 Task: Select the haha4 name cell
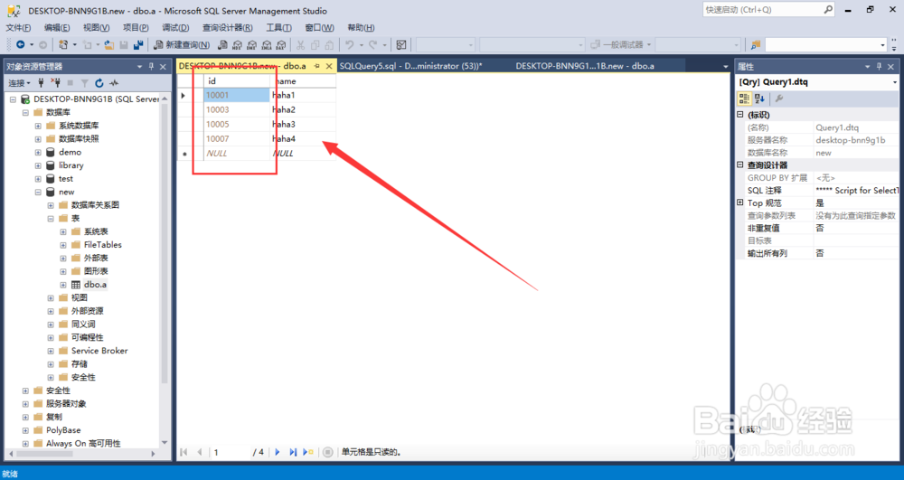coord(303,139)
